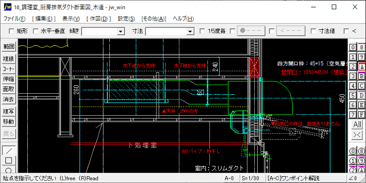366x183 pixels.
Task: Open the ファイル(F) menu
Action: point(15,19)
